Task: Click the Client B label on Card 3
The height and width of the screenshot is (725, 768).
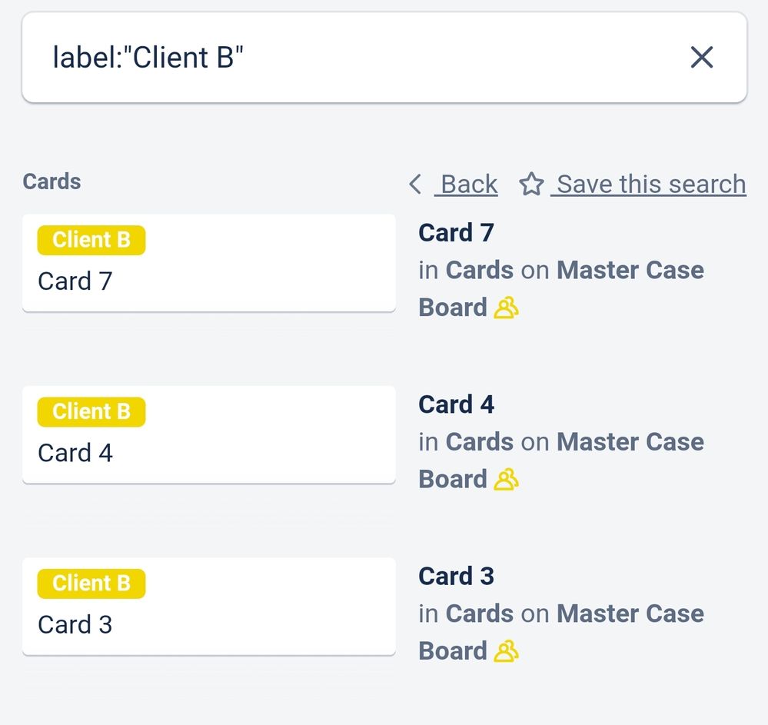Action: click(91, 584)
